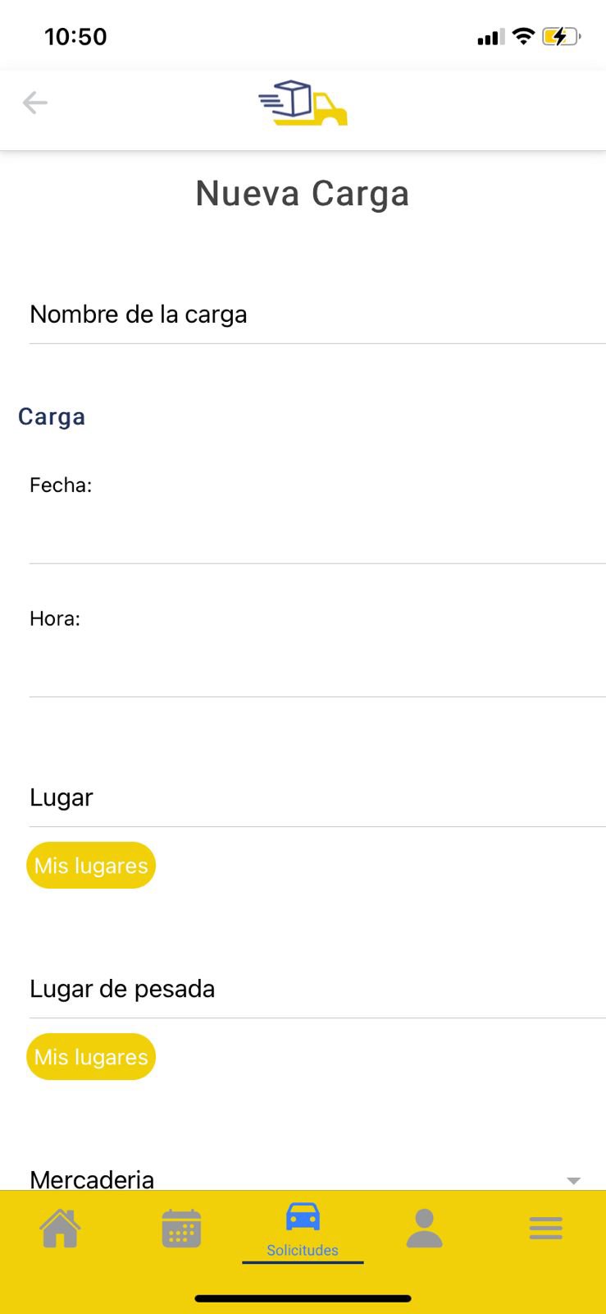Open the calendar icon in bottom navigation

click(x=181, y=1229)
